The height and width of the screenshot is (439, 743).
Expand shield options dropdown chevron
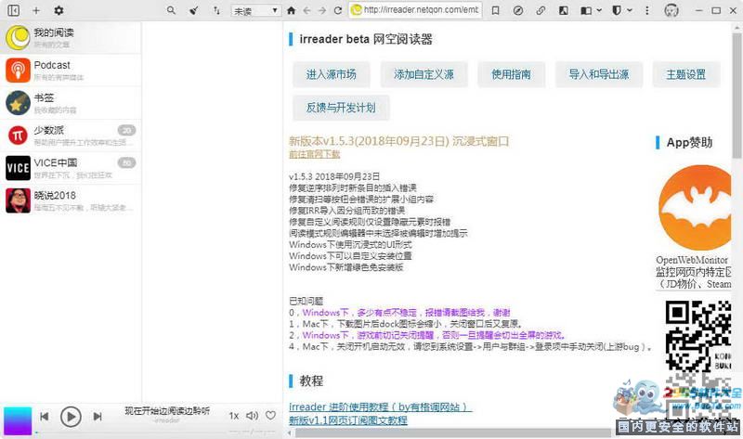pos(630,10)
